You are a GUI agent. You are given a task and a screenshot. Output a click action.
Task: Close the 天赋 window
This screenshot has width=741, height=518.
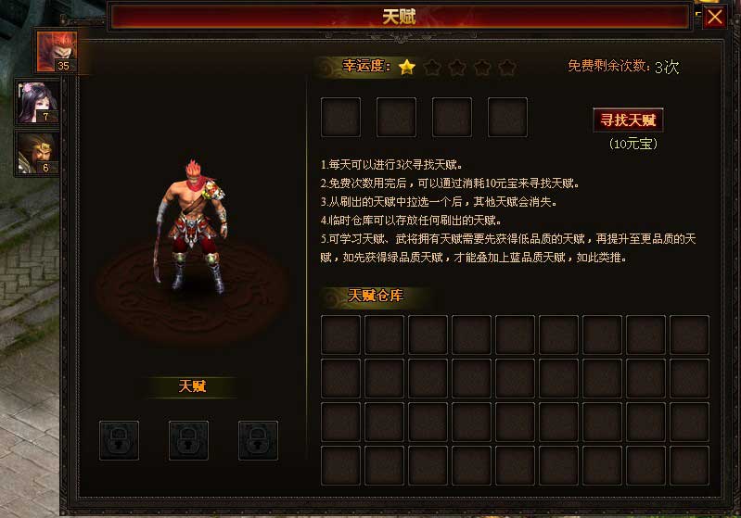tap(714, 17)
